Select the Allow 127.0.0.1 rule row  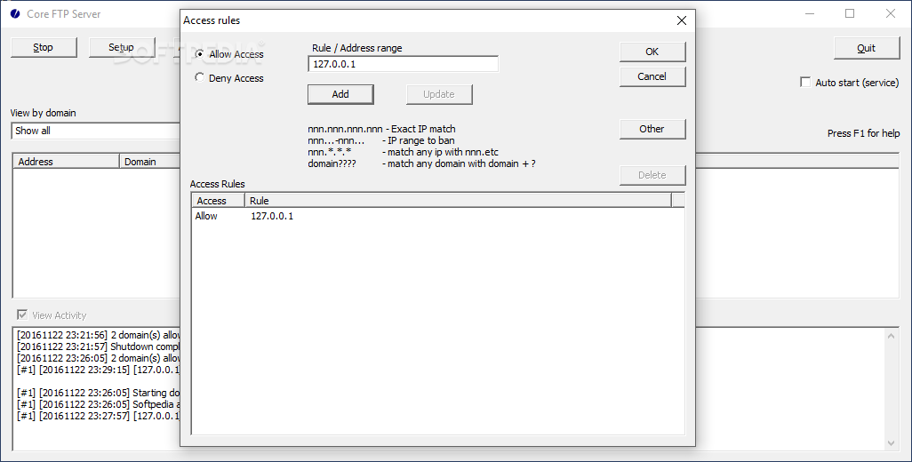pos(438,216)
